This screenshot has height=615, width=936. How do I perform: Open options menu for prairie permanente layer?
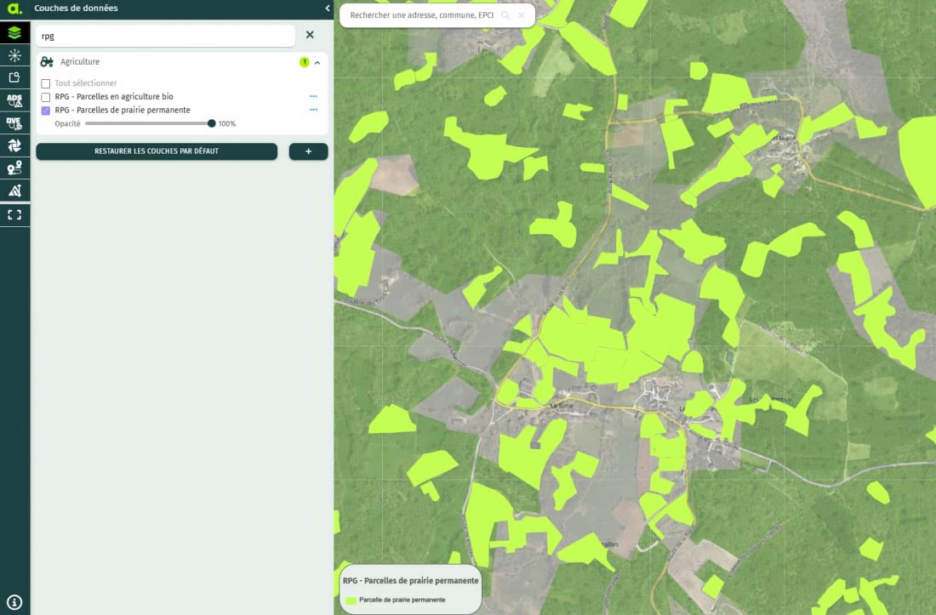[x=313, y=110]
